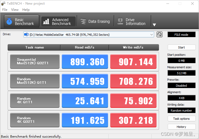Expand toolbar overflow triangle arrow
Viewport: 199px width, 139px height.
(154, 25)
